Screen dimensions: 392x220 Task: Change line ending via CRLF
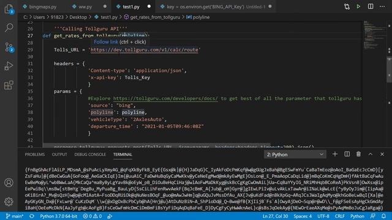click(x=339, y=216)
